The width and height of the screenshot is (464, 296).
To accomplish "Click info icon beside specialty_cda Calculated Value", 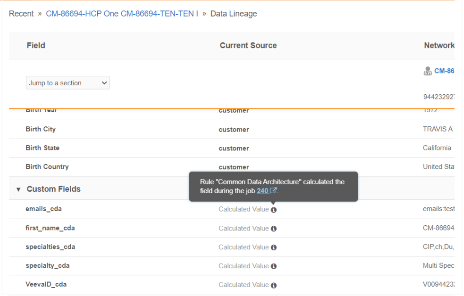I will pyautogui.click(x=274, y=266).
